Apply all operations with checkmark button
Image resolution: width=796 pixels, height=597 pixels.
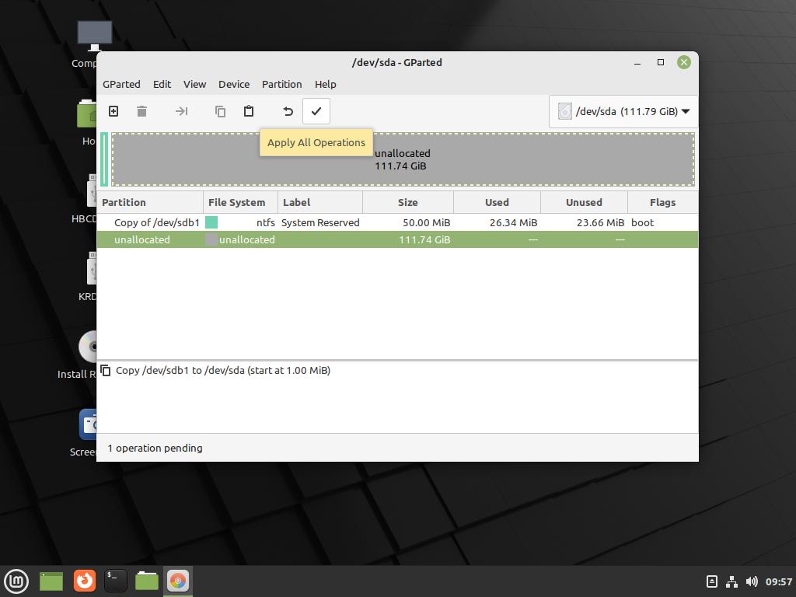click(316, 111)
